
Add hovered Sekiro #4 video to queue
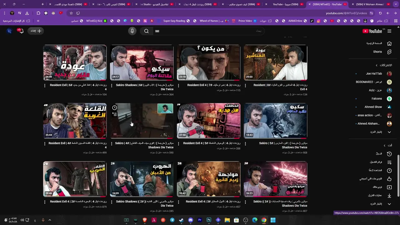pyautogui.click(x=115, y=114)
